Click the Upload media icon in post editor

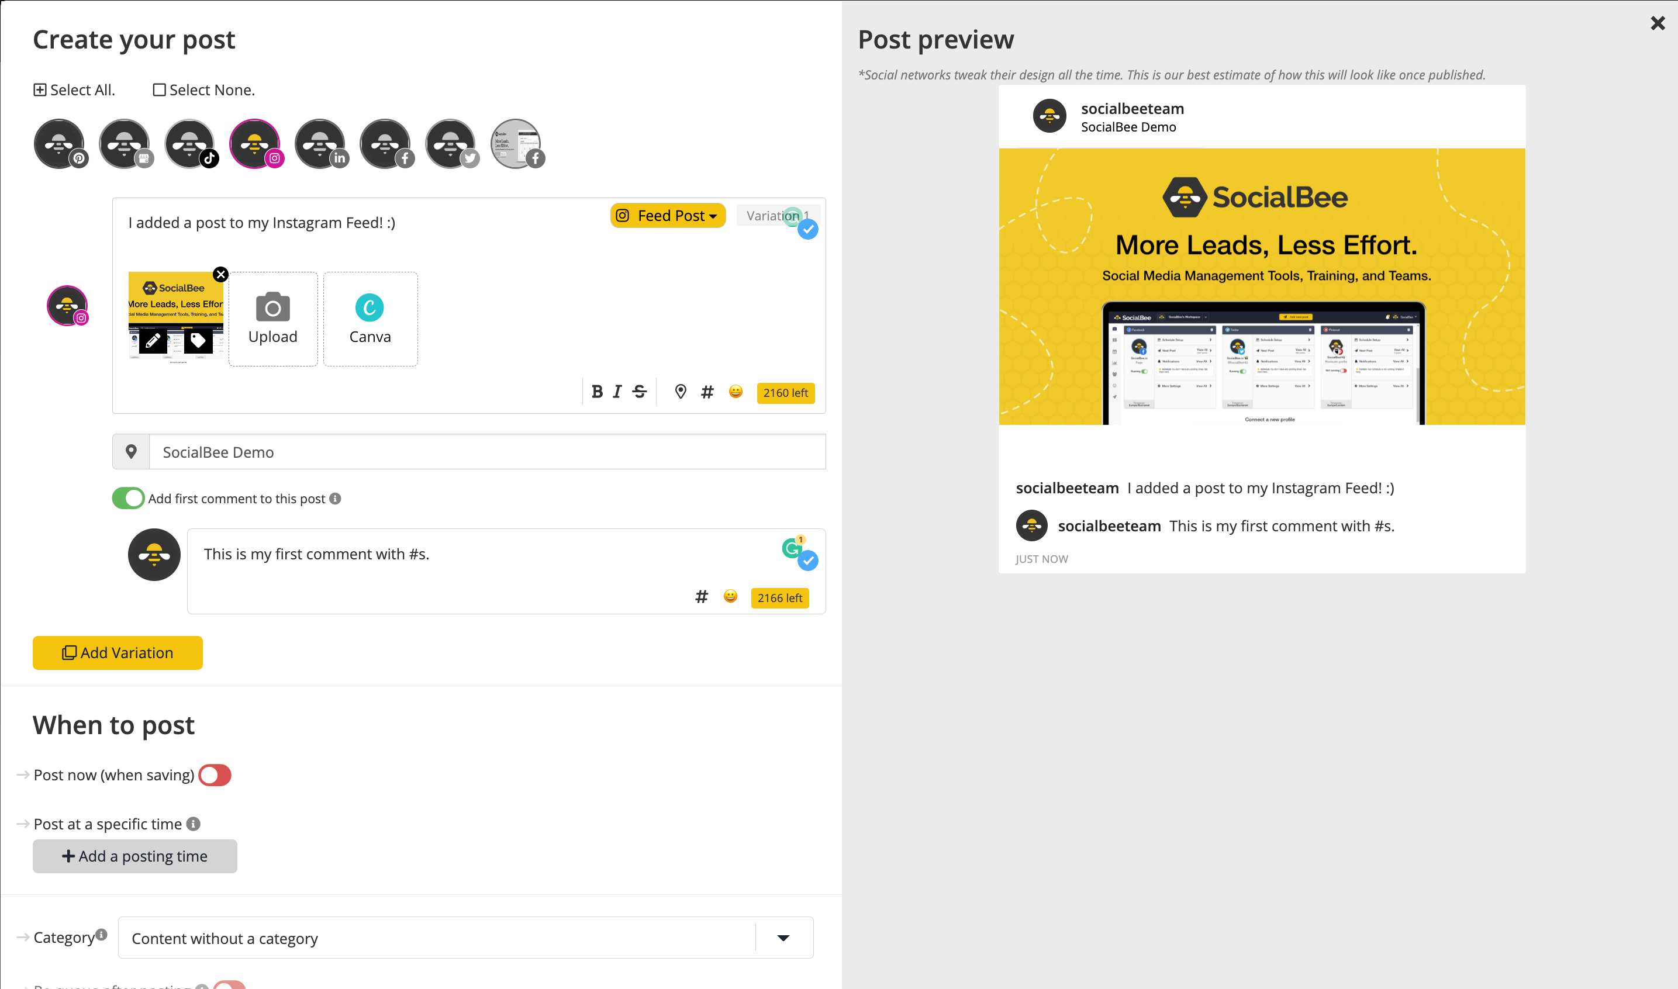point(272,318)
